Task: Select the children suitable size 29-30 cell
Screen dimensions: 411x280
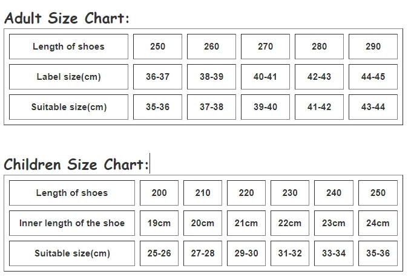Action: pos(246,253)
